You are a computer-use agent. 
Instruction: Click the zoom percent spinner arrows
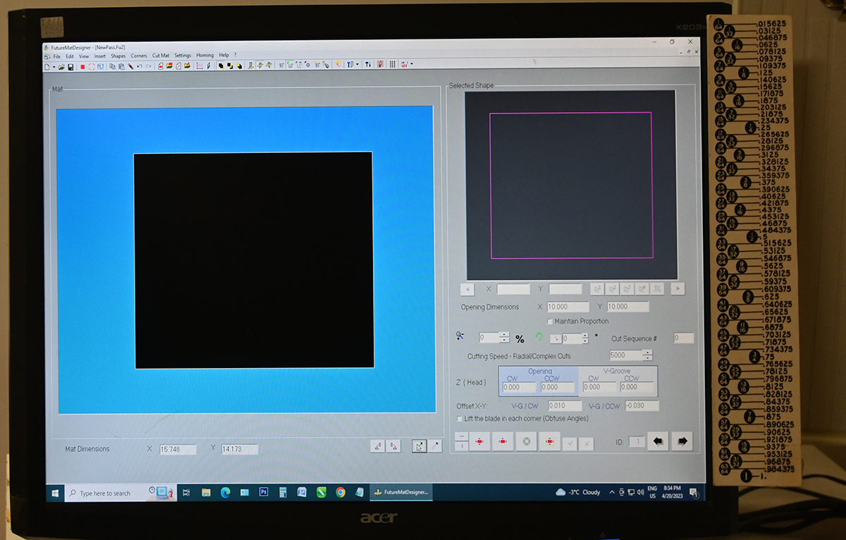pyautogui.click(x=504, y=337)
